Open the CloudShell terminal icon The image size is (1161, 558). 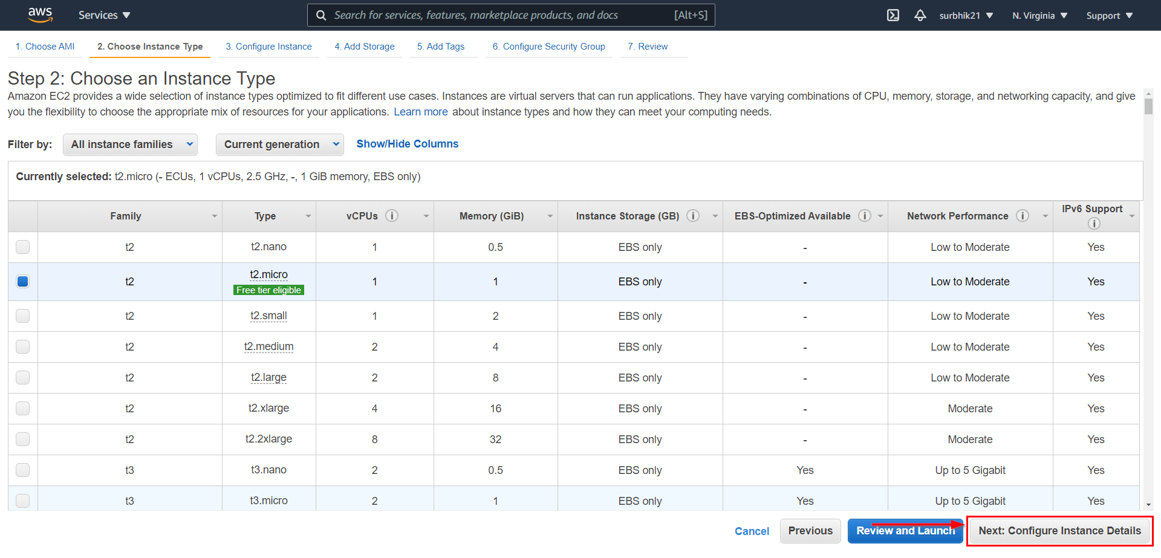tap(893, 15)
